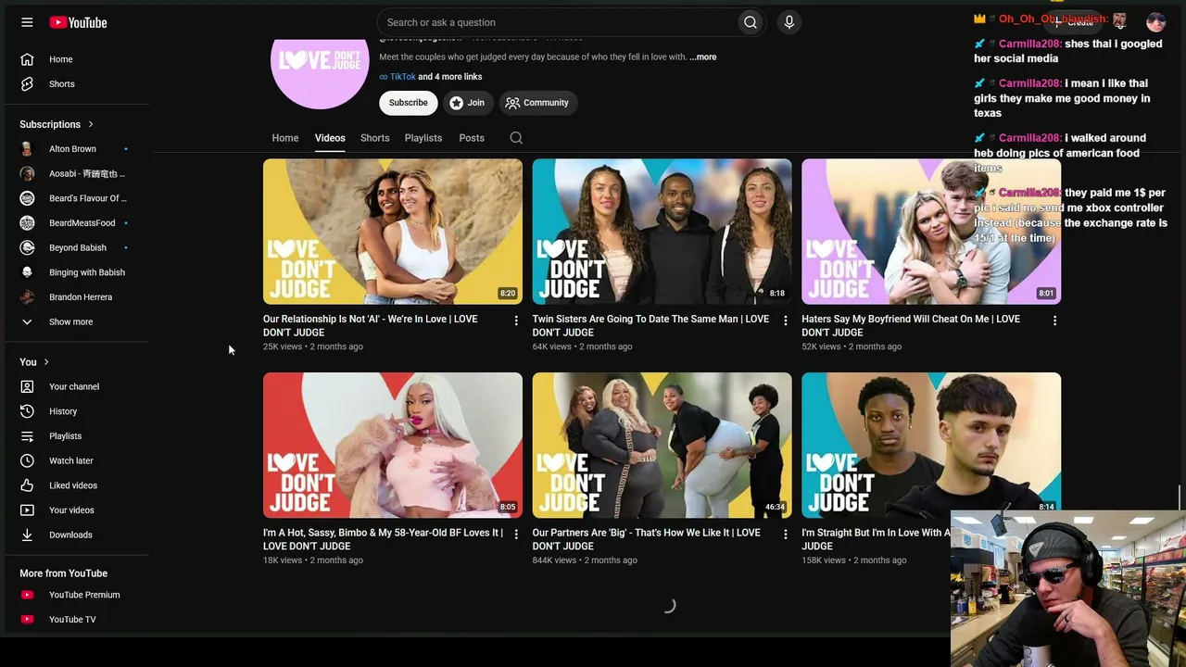Screen dimensions: 1186x667
Task: Open 'Twin Sisters Are Going To Date' title
Action: (x=650, y=326)
